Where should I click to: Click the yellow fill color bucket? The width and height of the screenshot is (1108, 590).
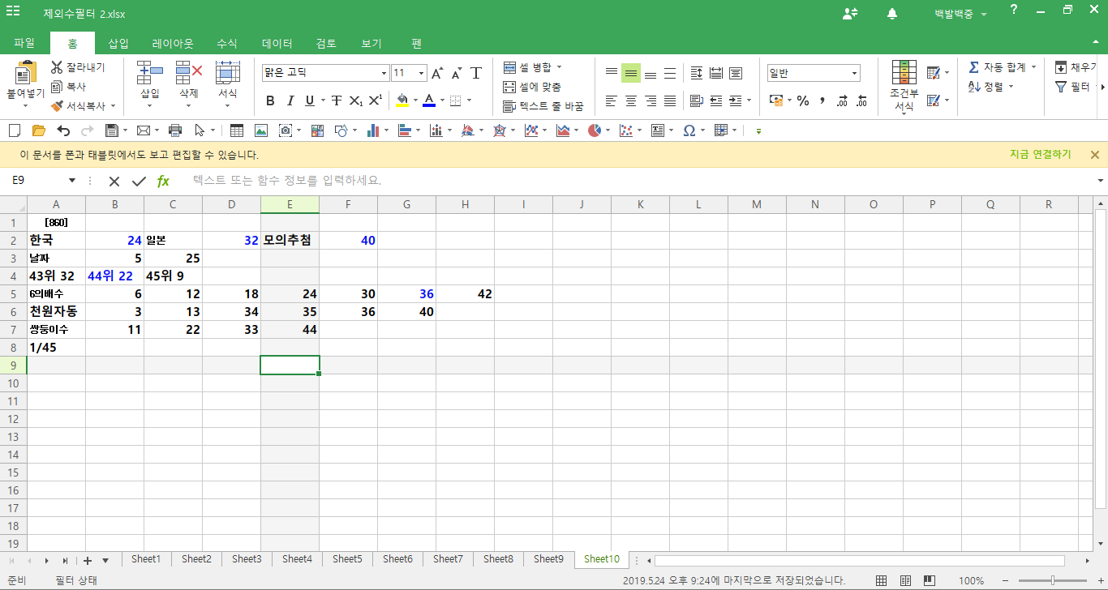[402, 100]
